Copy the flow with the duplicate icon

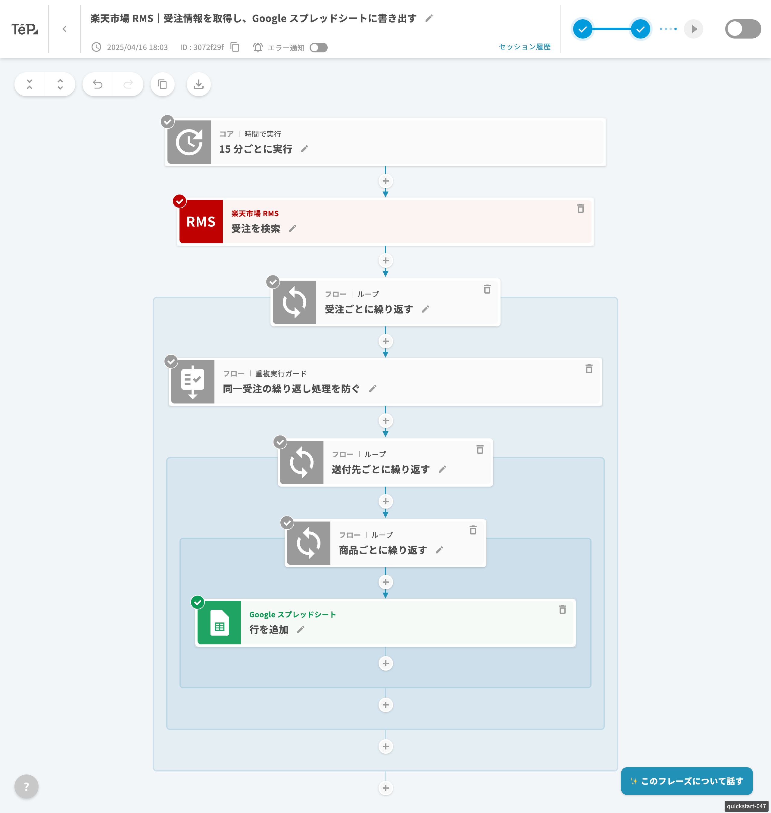coord(163,84)
